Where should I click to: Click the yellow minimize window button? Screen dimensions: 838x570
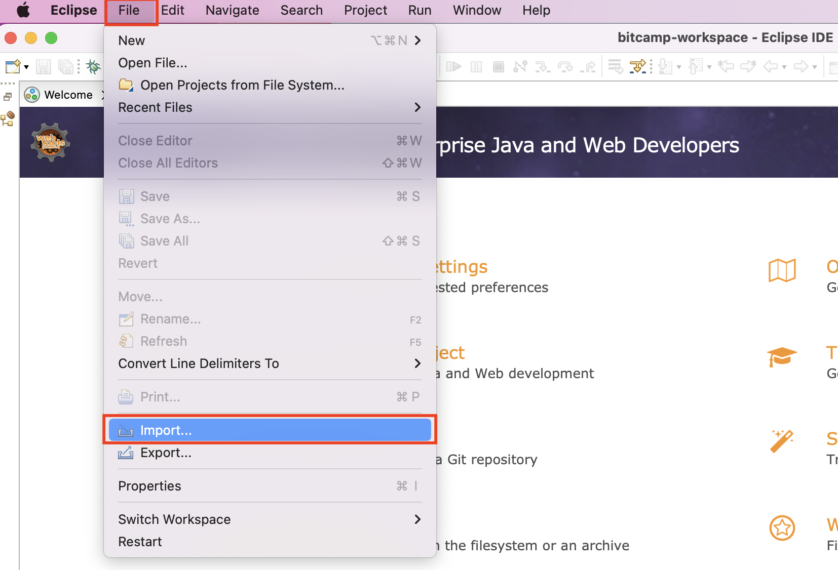31,38
